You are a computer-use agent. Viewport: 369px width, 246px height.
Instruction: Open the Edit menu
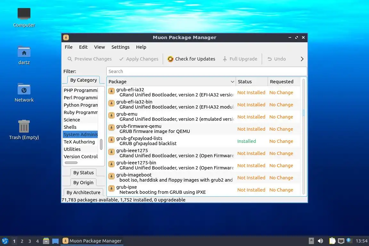(83, 47)
